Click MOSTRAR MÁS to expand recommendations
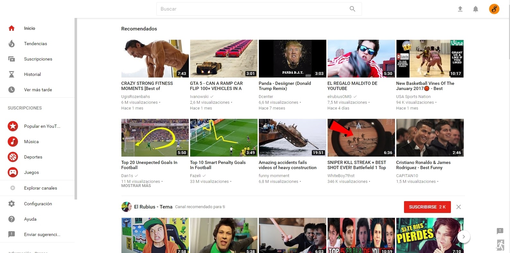The image size is (510, 253). point(136,186)
